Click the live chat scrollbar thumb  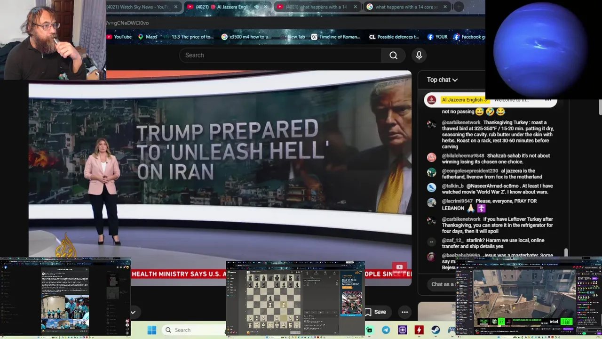coord(566,253)
